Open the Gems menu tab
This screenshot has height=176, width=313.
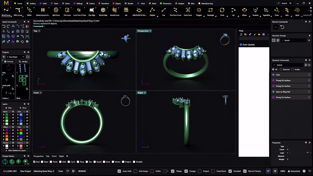coord(67,4)
